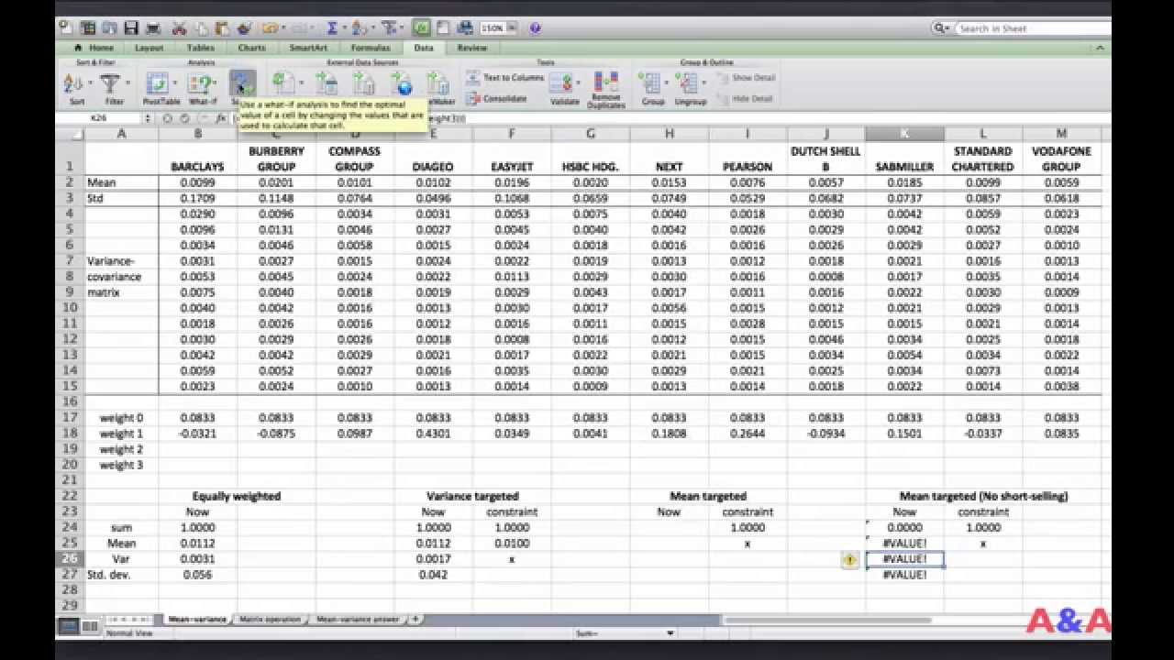Click the filter funnel toolbar icon
The image size is (1174, 660).
[389, 28]
